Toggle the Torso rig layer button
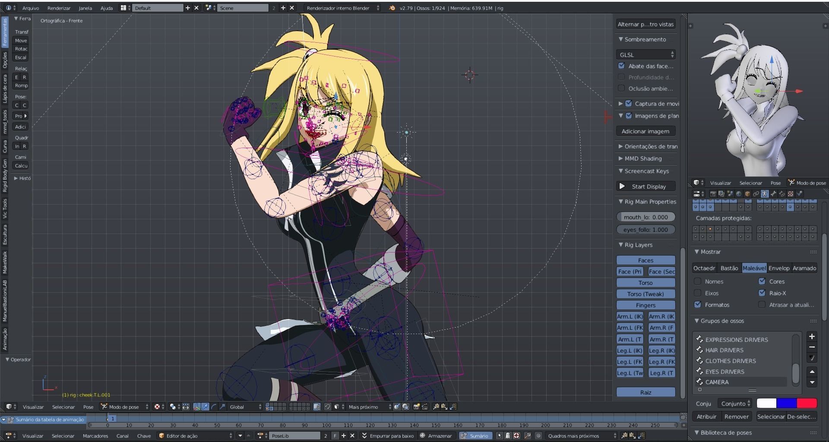This screenshot has width=829, height=442. 646,283
